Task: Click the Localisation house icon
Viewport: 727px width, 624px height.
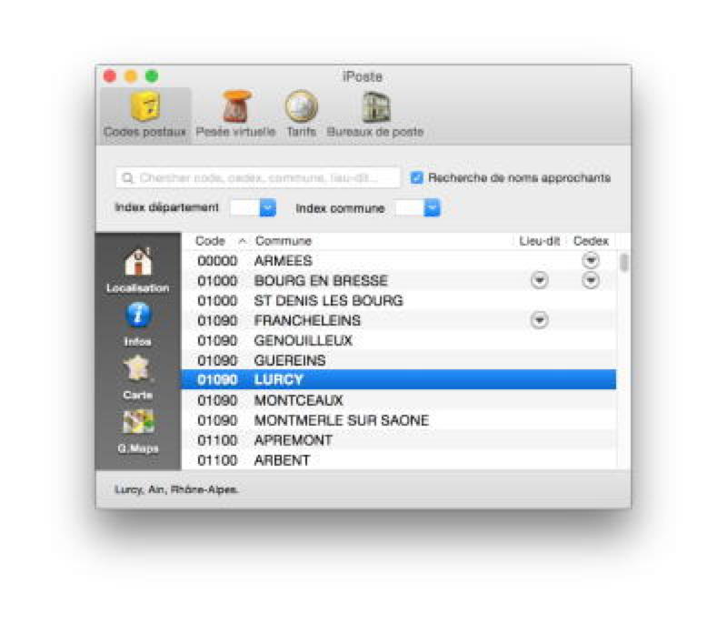Action: click(x=138, y=264)
